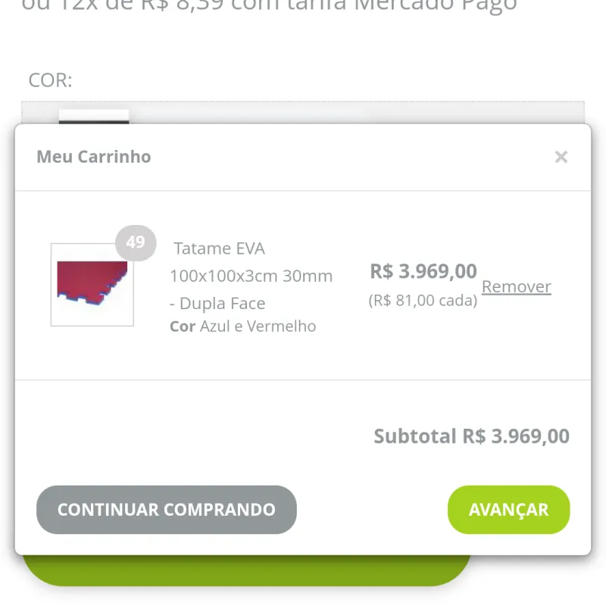Click the Tatame EVA product thumbnail
The height and width of the screenshot is (606, 606).
tap(92, 285)
